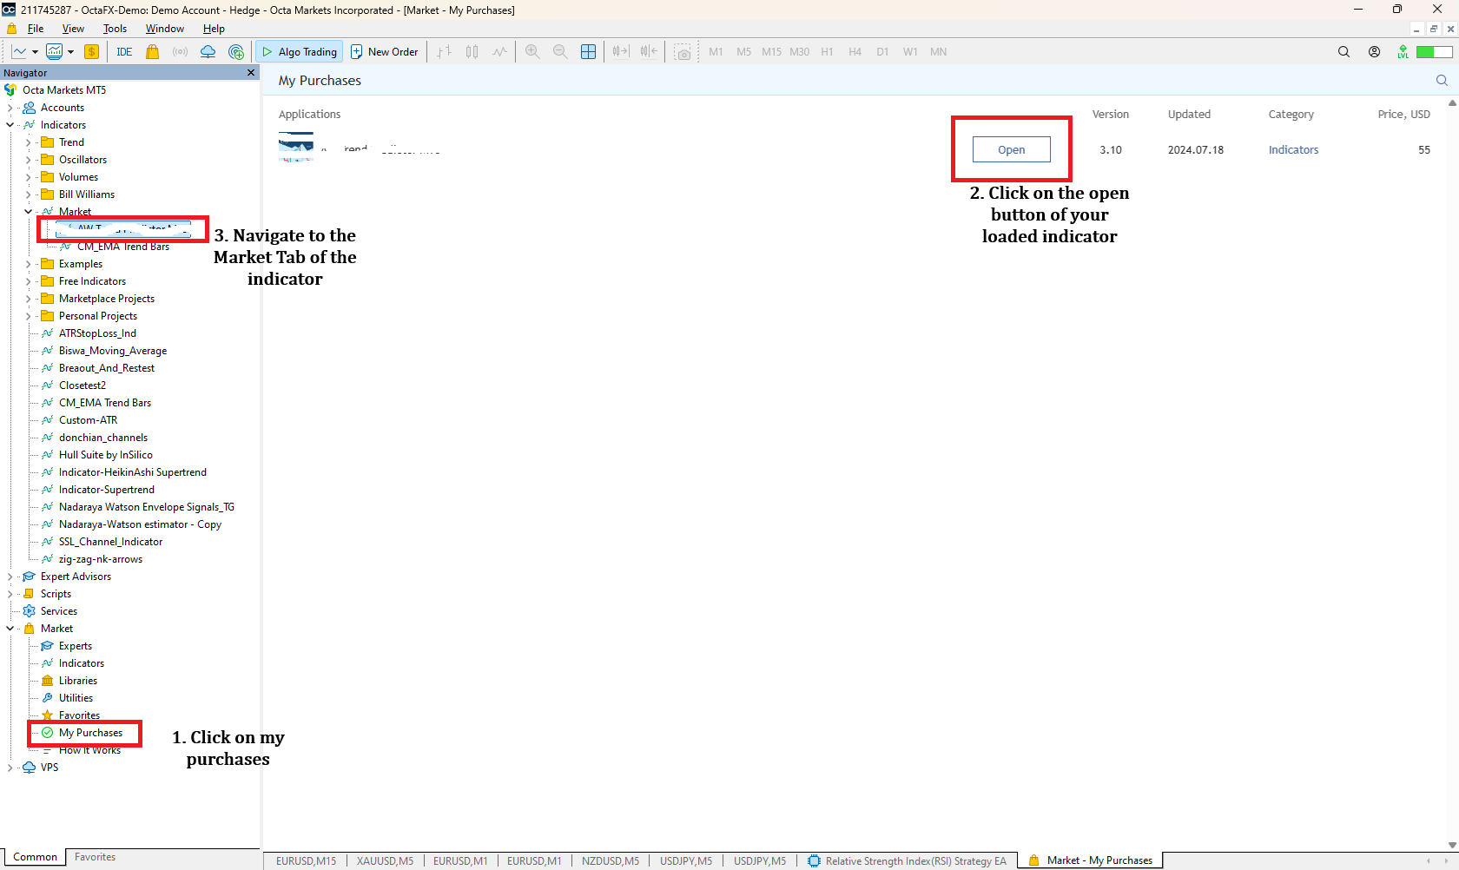Expand the Accounts tree node
The height and width of the screenshot is (870, 1459).
click(10, 108)
